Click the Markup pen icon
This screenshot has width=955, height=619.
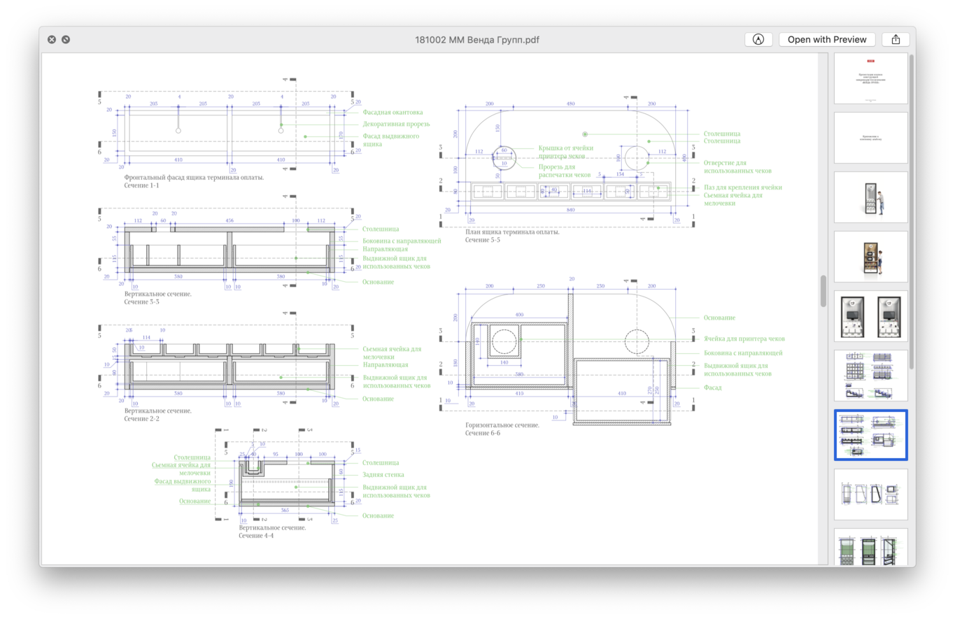(758, 40)
